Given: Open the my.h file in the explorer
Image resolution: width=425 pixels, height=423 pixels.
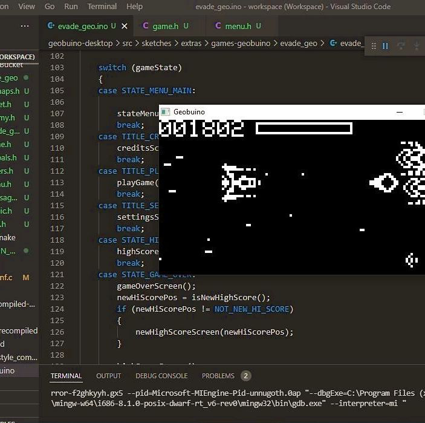Looking at the screenshot, I should (x=8, y=118).
